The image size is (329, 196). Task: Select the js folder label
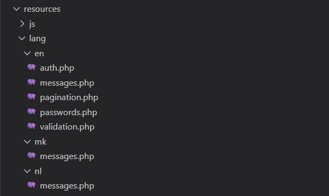(32, 24)
